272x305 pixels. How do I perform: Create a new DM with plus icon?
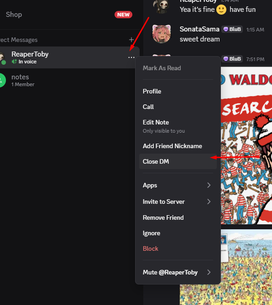click(x=131, y=40)
